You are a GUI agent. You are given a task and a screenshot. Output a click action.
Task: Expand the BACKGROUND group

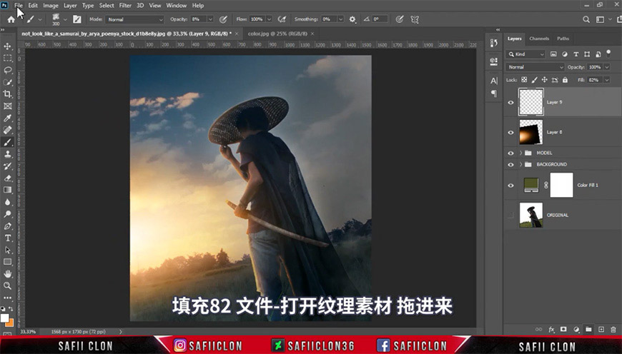521,164
